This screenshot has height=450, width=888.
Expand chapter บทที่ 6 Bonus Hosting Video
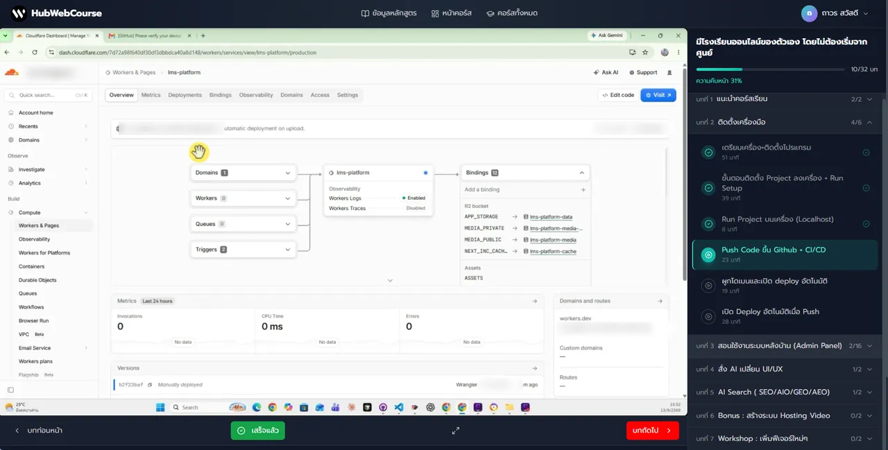tap(784, 415)
